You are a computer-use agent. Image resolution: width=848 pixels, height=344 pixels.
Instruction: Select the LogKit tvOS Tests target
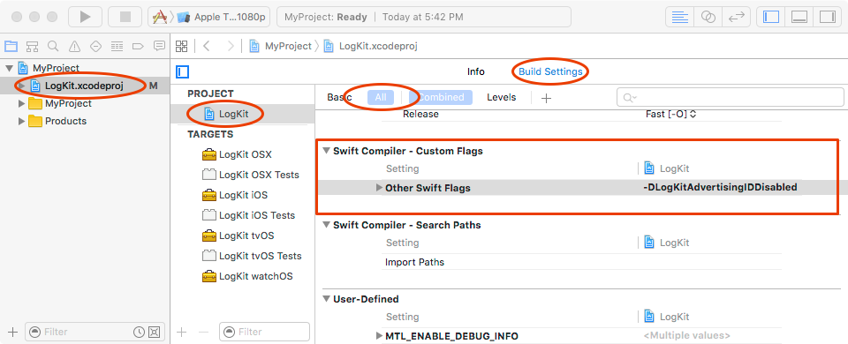click(x=252, y=256)
